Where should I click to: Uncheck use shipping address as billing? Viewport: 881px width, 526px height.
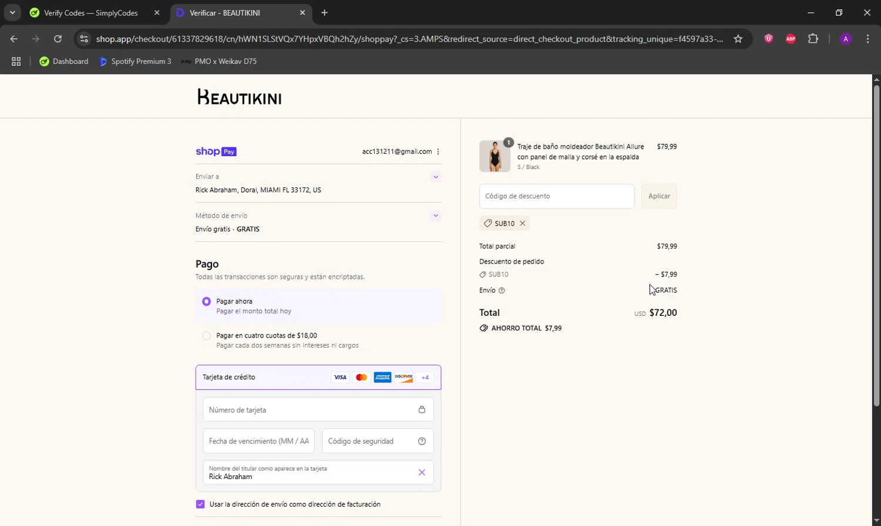200,504
